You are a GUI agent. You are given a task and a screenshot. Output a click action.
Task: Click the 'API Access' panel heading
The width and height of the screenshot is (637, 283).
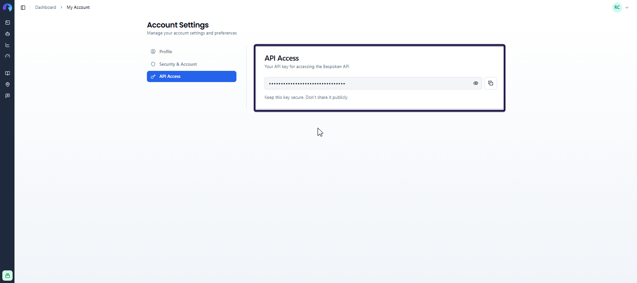point(282,58)
